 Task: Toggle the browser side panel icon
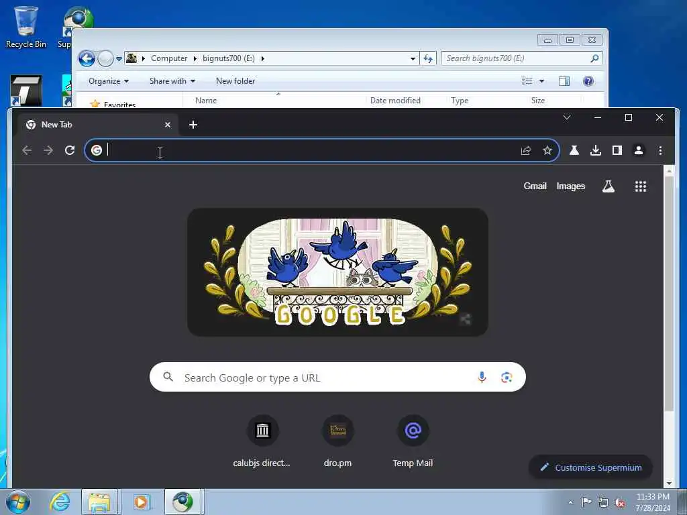click(617, 151)
